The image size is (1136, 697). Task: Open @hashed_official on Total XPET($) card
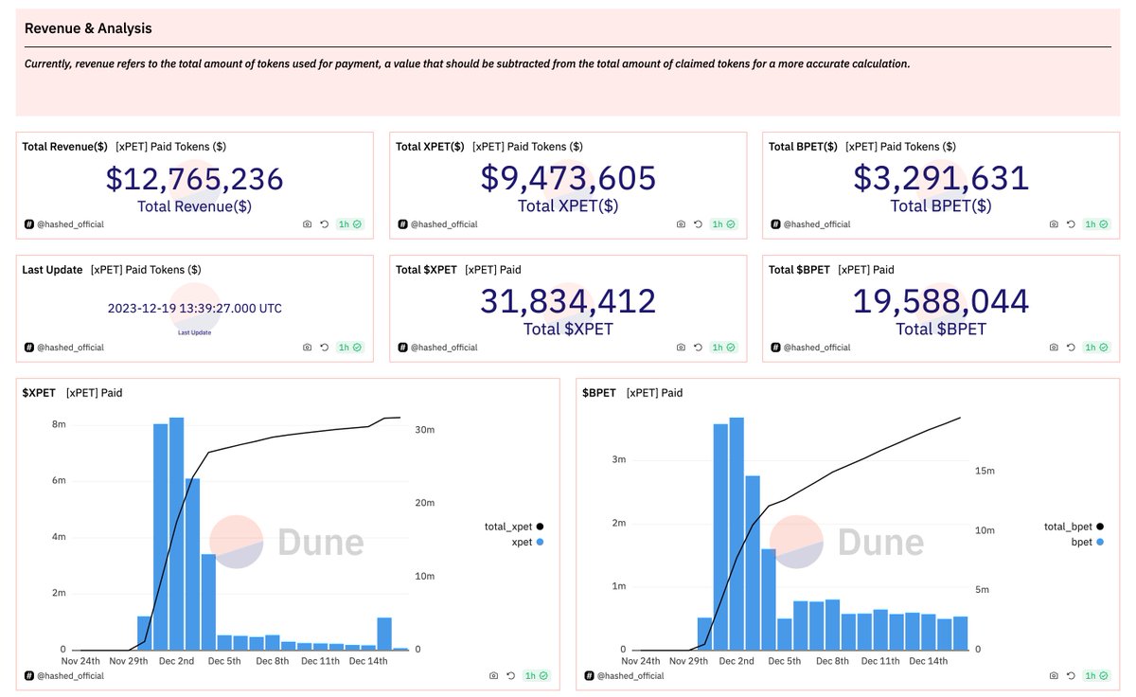[444, 224]
